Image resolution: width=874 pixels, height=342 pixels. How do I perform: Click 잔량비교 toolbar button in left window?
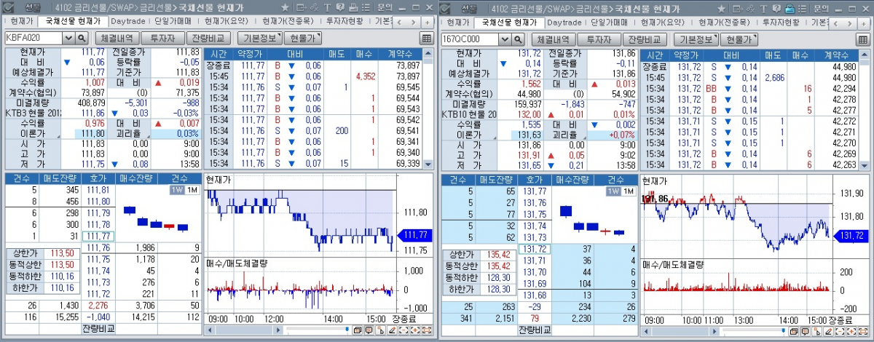(210, 38)
